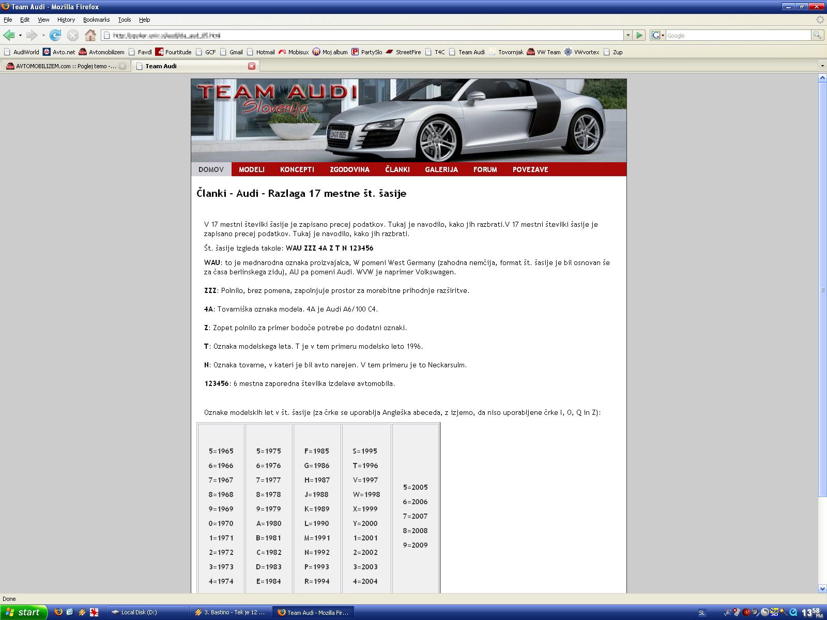Switch to Winamp Bastino taskbar item
This screenshot has width=827, height=620.
pos(231,612)
